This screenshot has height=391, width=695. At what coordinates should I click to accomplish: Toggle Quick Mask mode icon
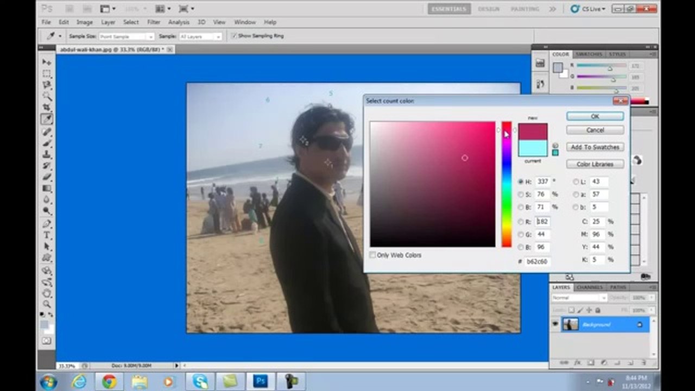click(47, 341)
